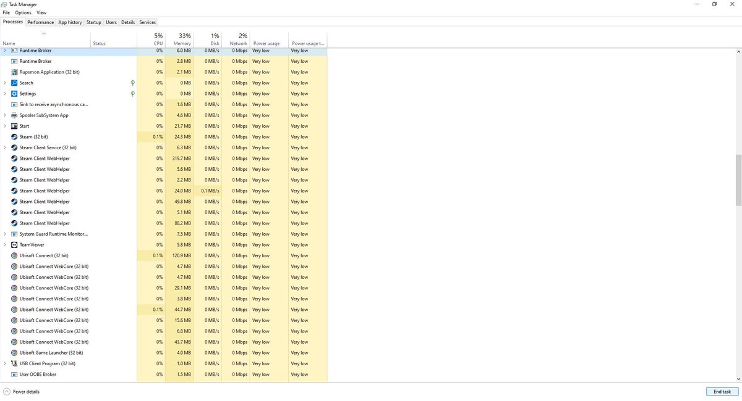
Task: Click the process list vertical scrollbar thumb
Action: click(x=738, y=180)
